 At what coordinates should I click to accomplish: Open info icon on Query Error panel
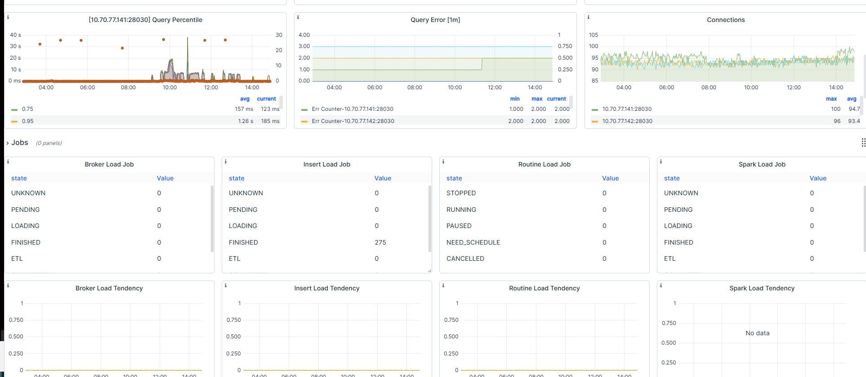298,17
